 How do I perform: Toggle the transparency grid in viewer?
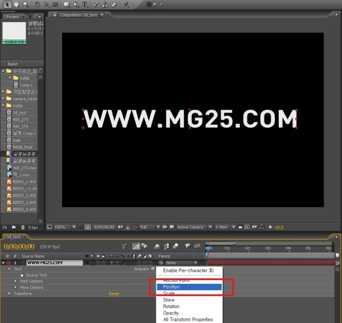(172, 227)
